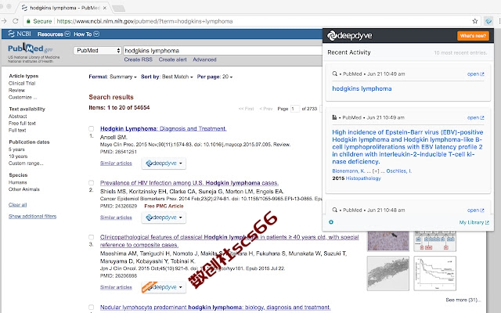Expand the How To menu
501x313 pixels.
(86, 34)
